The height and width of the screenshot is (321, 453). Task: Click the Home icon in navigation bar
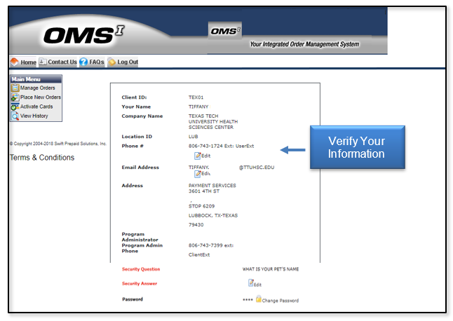[x=14, y=62]
